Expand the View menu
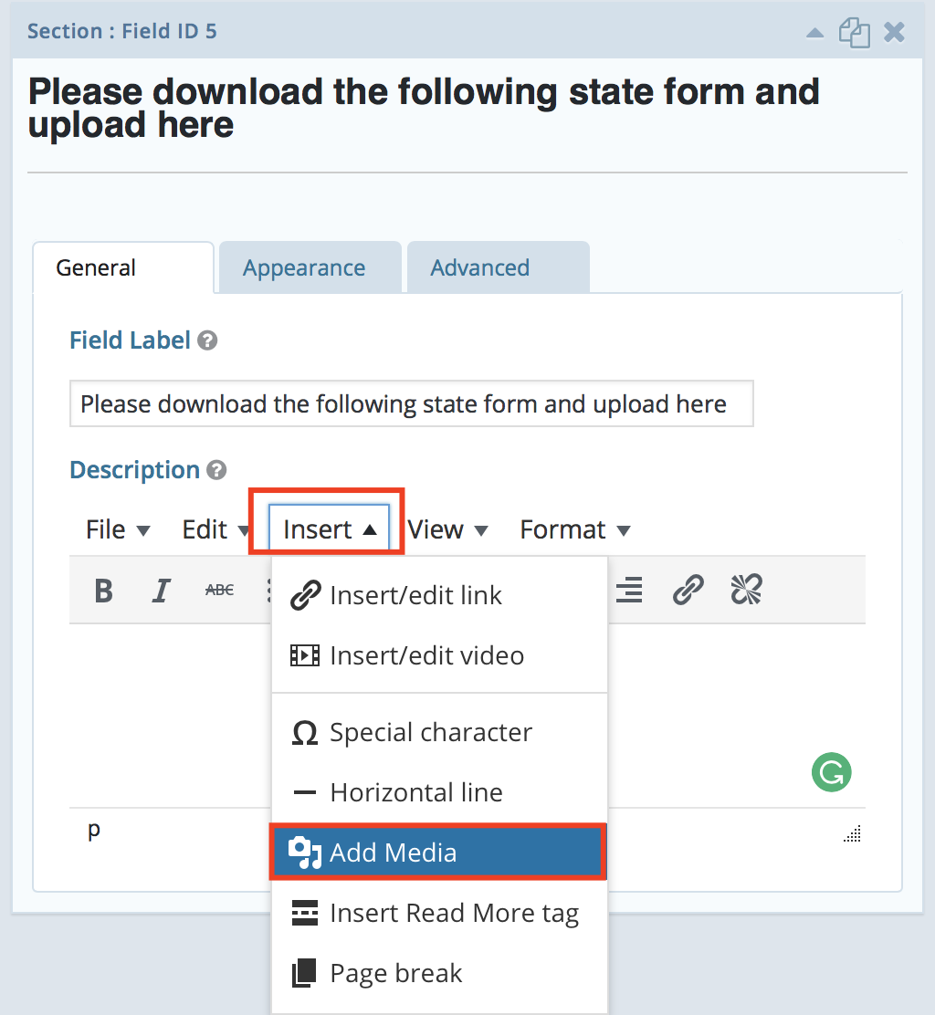The height and width of the screenshot is (1015, 935). tap(447, 529)
